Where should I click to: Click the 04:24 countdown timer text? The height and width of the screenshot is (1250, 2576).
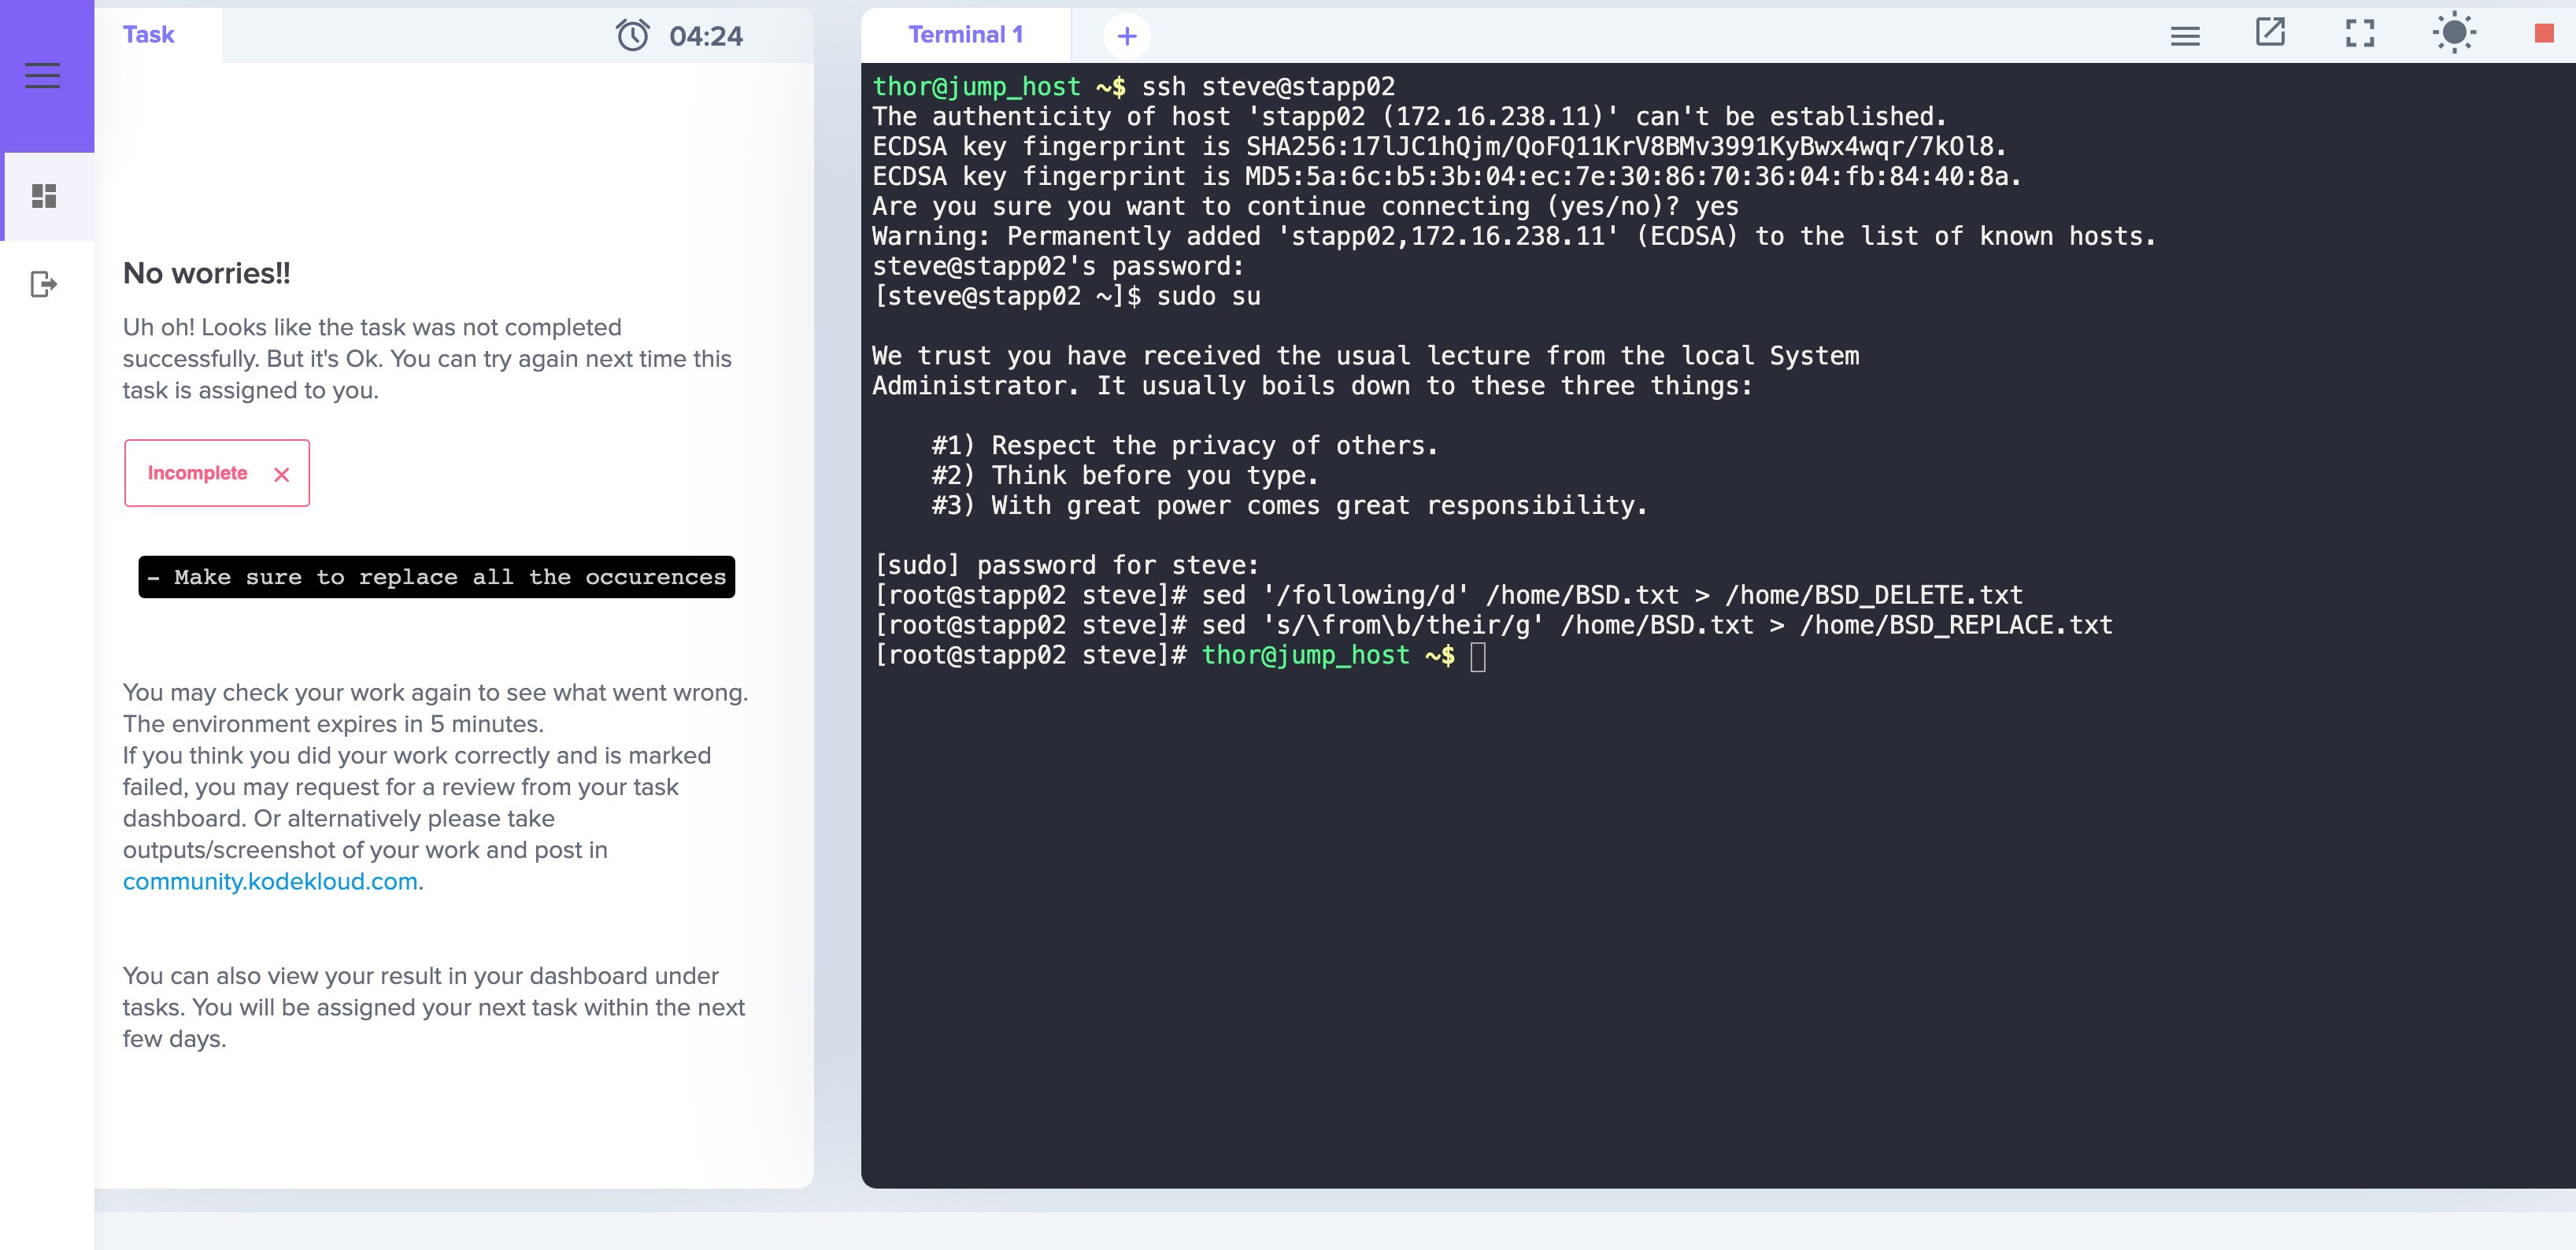tap(706, 37)
